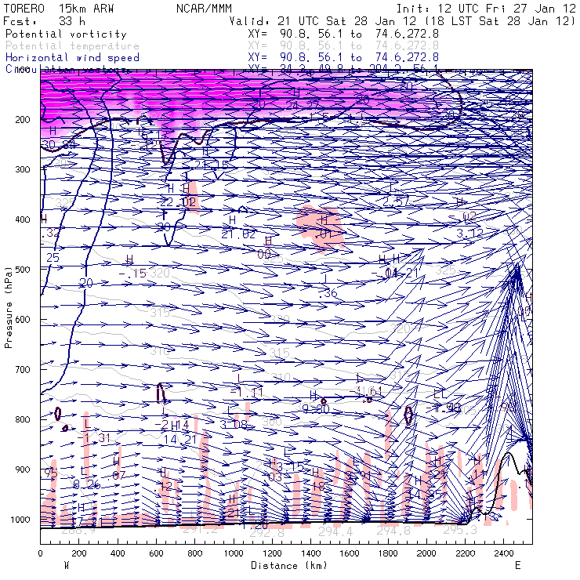580x580 pixels.
Task: Click the '22.02' wind maximum label
Action: tap(178, 202)
